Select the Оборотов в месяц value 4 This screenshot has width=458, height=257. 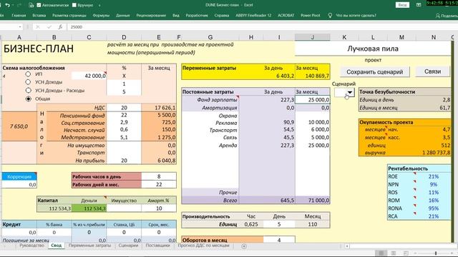click(x=279, y=240)
